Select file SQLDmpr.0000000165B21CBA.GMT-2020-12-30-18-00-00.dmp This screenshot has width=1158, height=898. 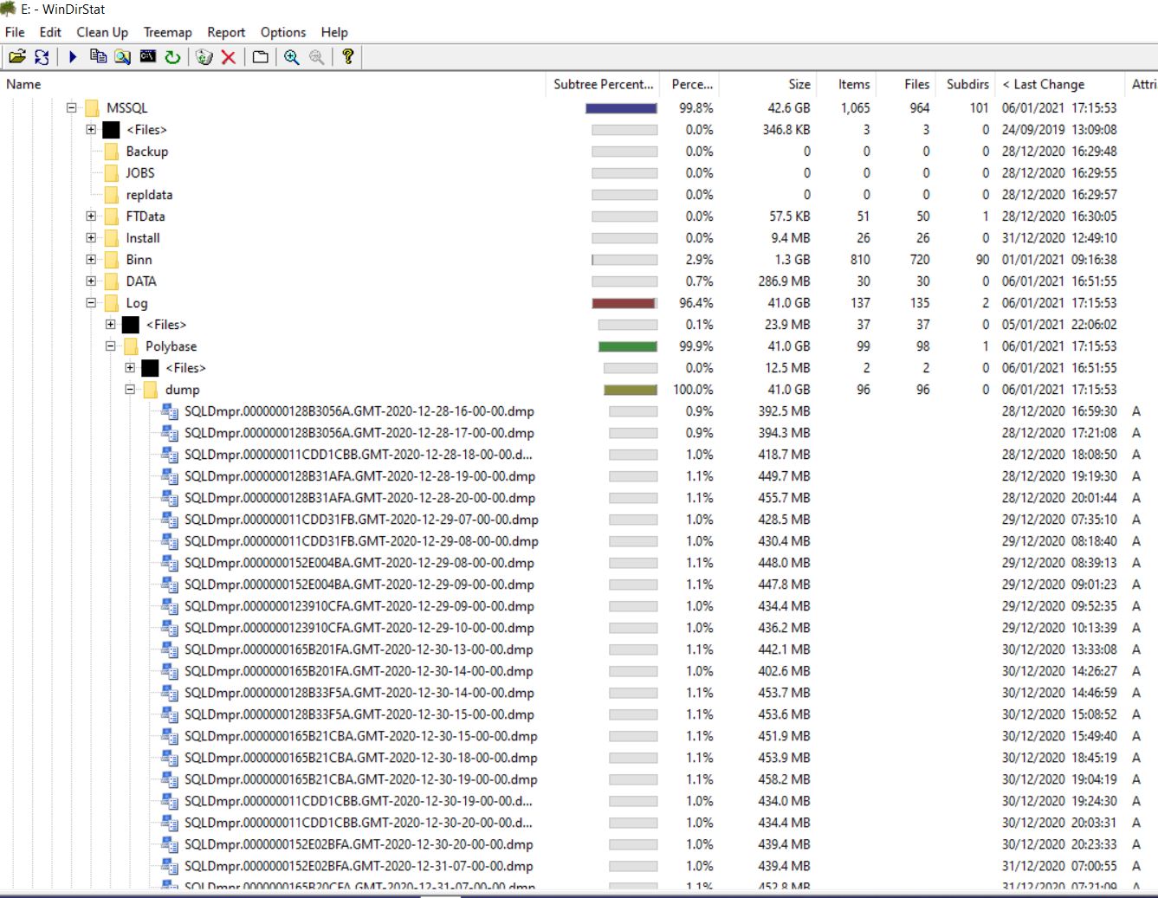coord(360,758)
